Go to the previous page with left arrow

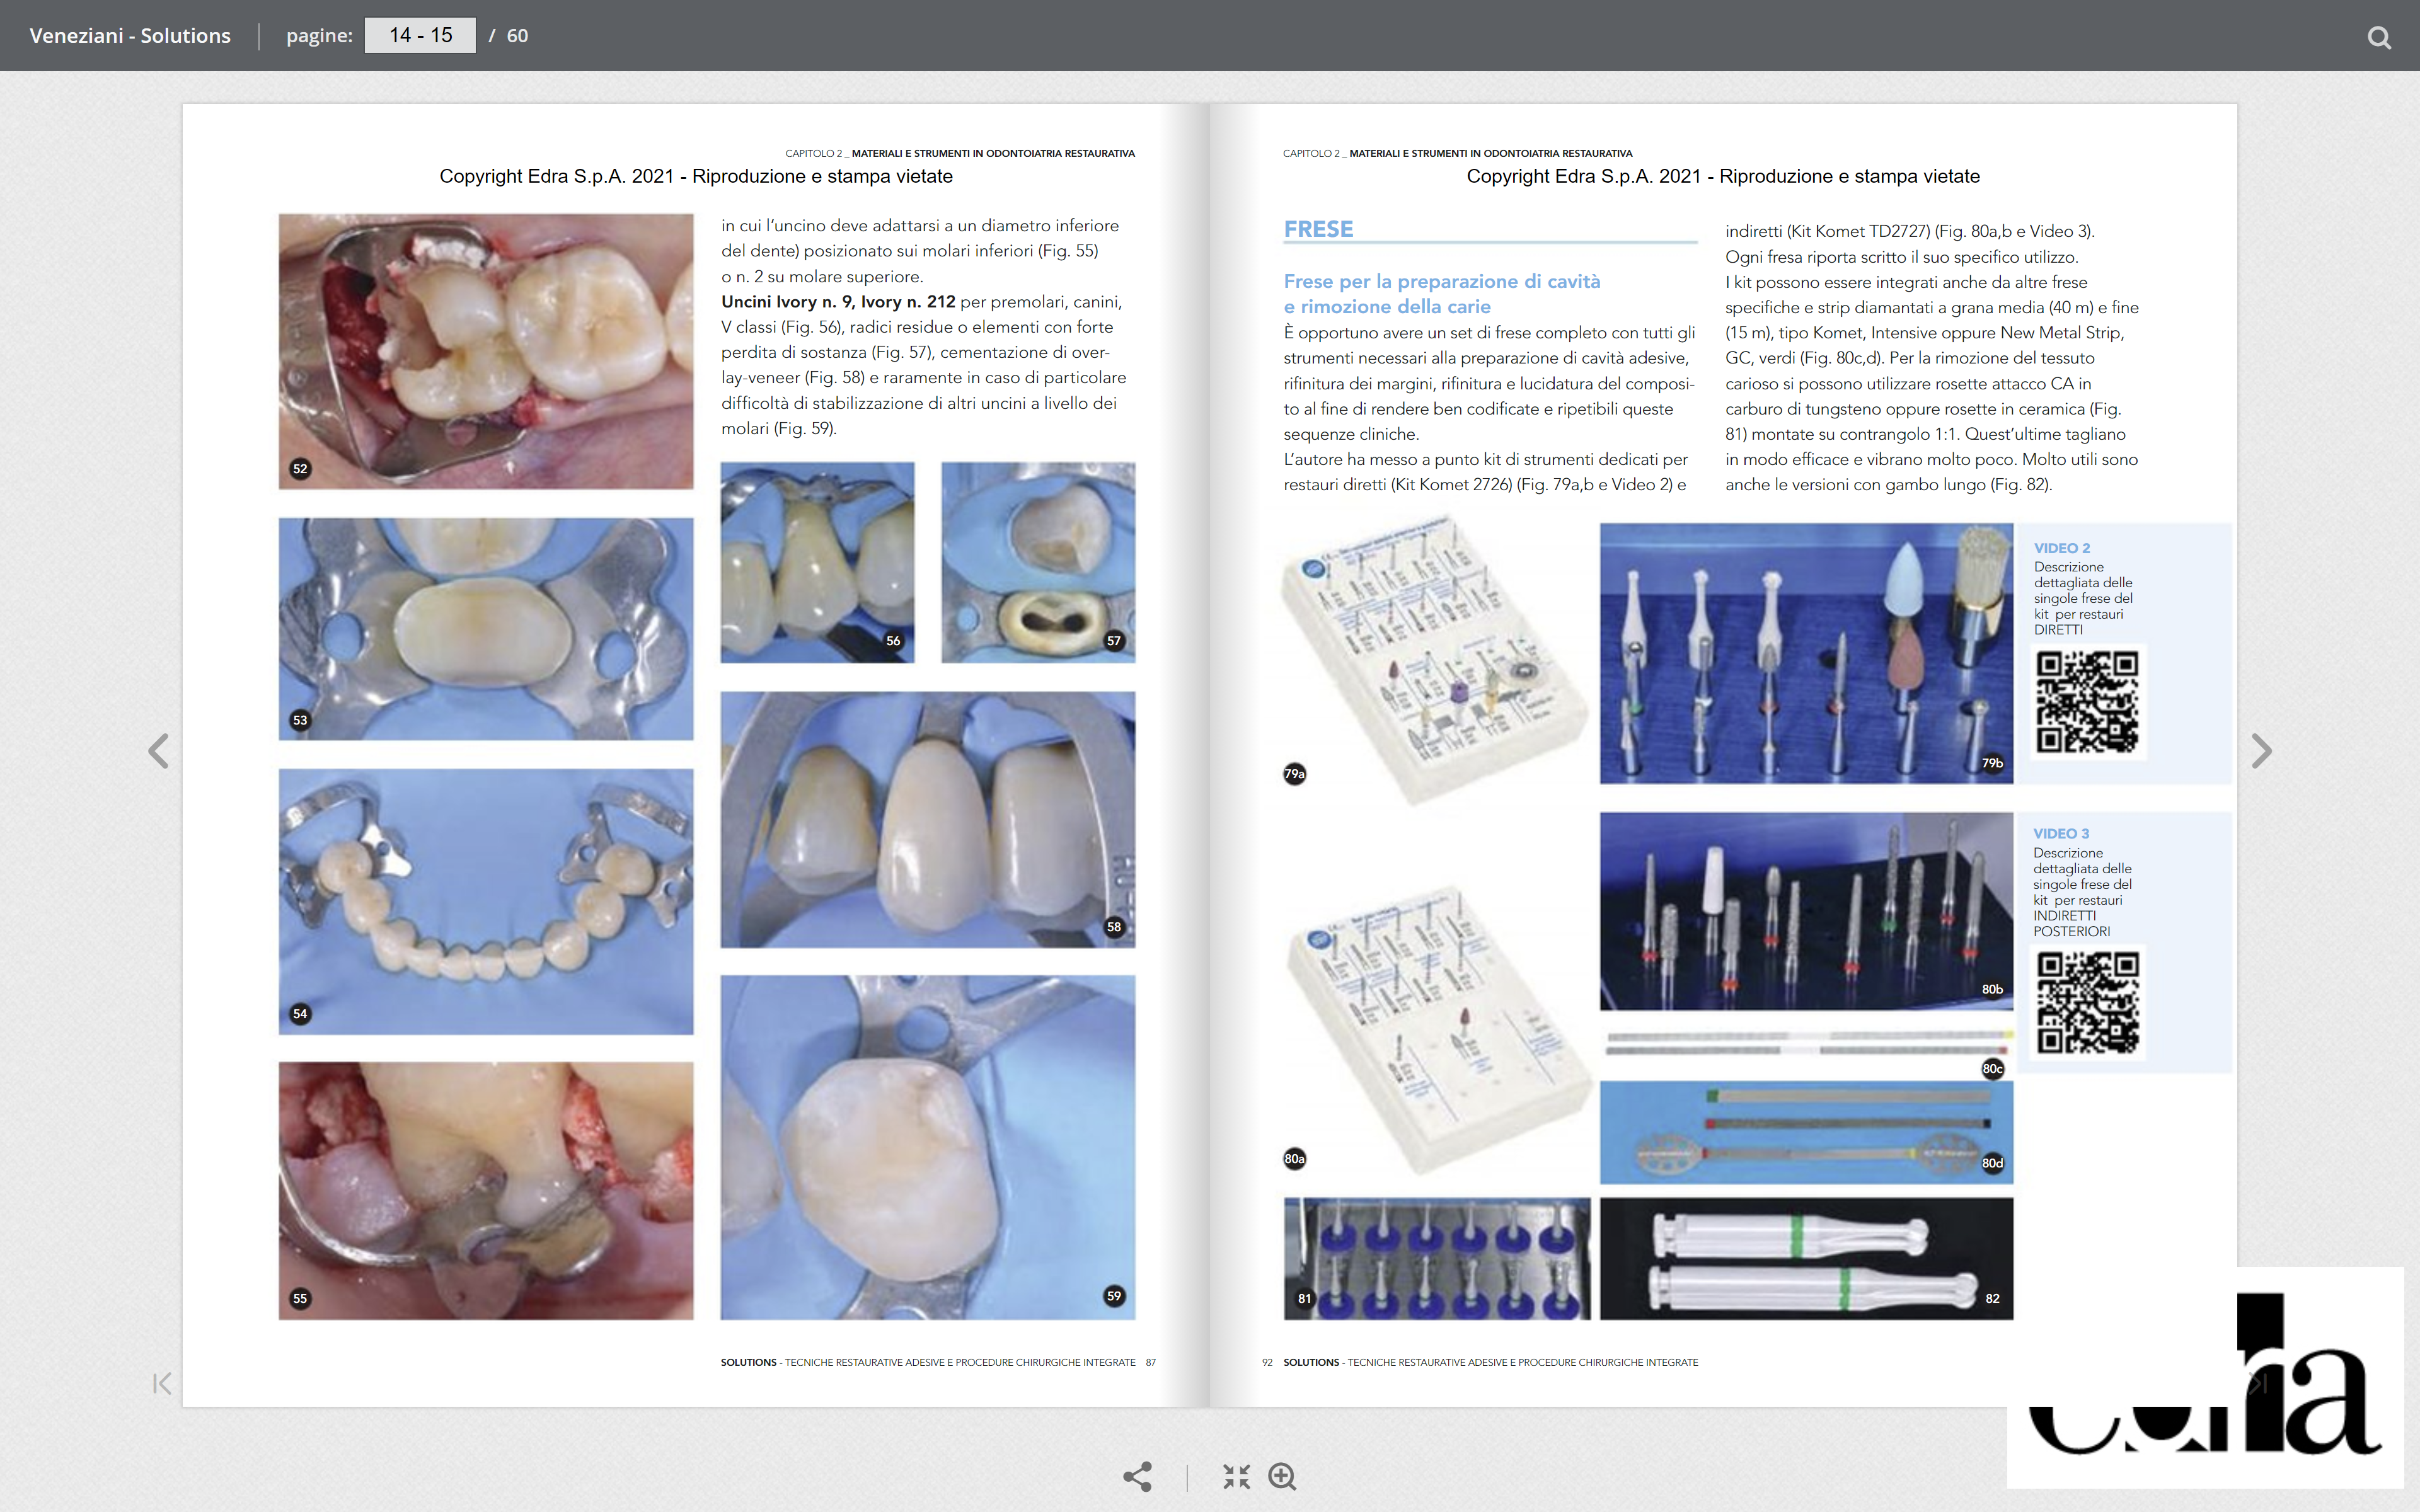[x=158, y=751]
